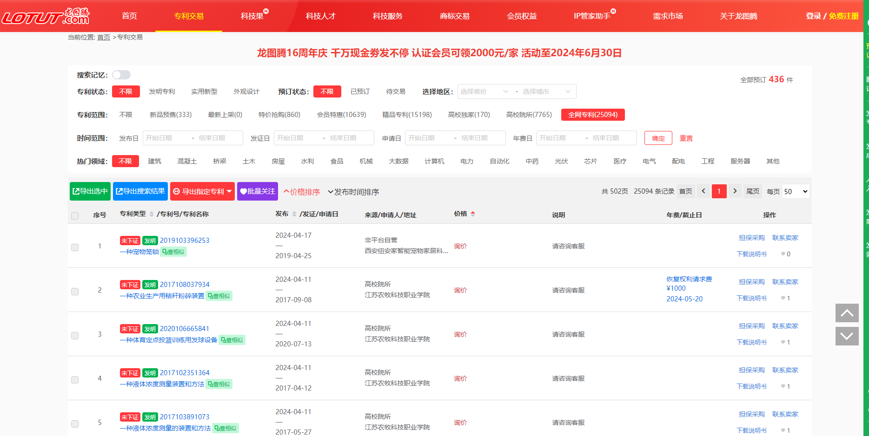
Task: Click 导出选中 export button
Action: pyautogui.click(x=90, y=191)
